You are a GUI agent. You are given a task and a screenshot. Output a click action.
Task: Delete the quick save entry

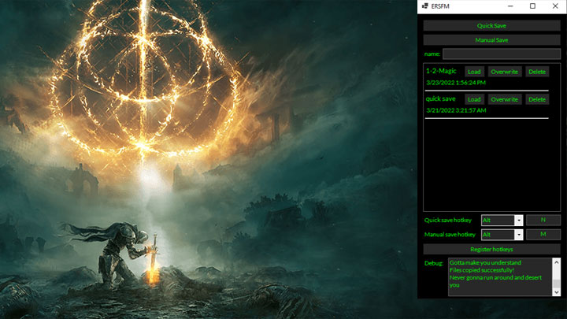point(537,99)
